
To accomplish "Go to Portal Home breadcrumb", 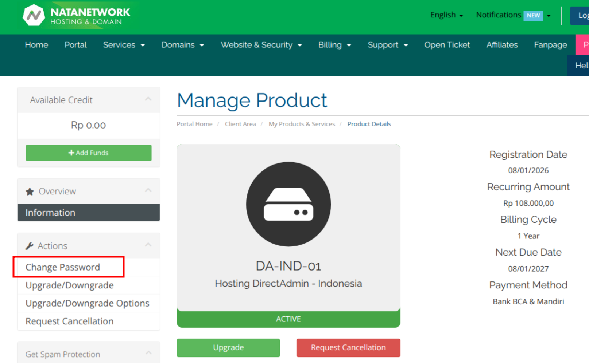I will (x=194, y=124).
